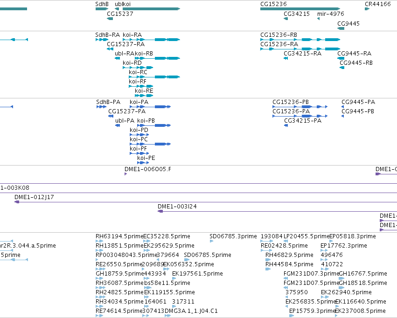Image resolution: width=397 pixels, height=318 pixels.
Task: Select protein koi-PF
Action: click(x=138, y=149)
